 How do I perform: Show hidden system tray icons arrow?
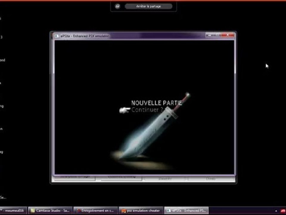tap(276, 211)
